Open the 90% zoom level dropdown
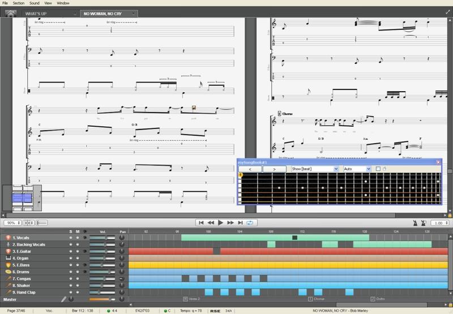 click(12, 223)
